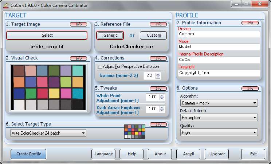The width and height of the screenshot is (271, 164).
Task: Click Select to choose target image
Action: [47, 35]
